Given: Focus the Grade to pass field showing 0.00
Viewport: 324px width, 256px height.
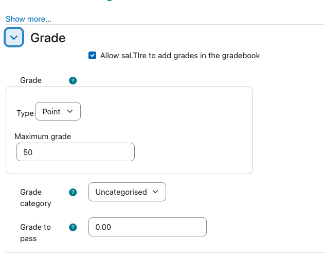Looking at the screenshot, I should [148, 227].
